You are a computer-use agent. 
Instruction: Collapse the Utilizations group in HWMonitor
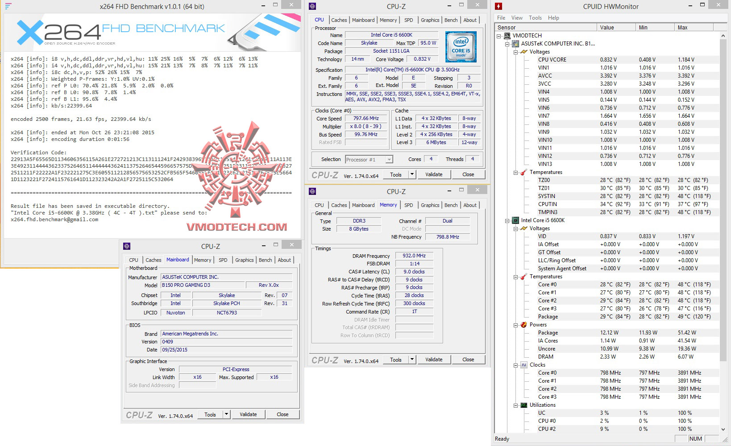click(x=515, y=405)
